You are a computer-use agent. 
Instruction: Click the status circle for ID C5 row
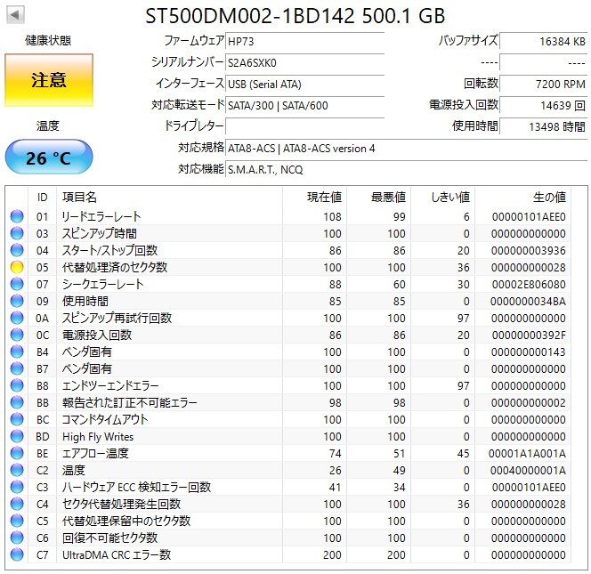[x=17, y=521]
